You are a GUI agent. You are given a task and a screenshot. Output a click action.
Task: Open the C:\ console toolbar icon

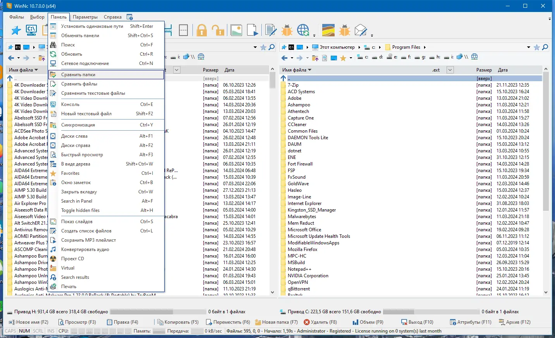tap(31, 30)
